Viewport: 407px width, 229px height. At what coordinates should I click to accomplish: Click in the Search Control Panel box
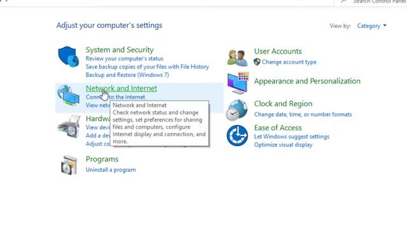click(x=371, y=2)
